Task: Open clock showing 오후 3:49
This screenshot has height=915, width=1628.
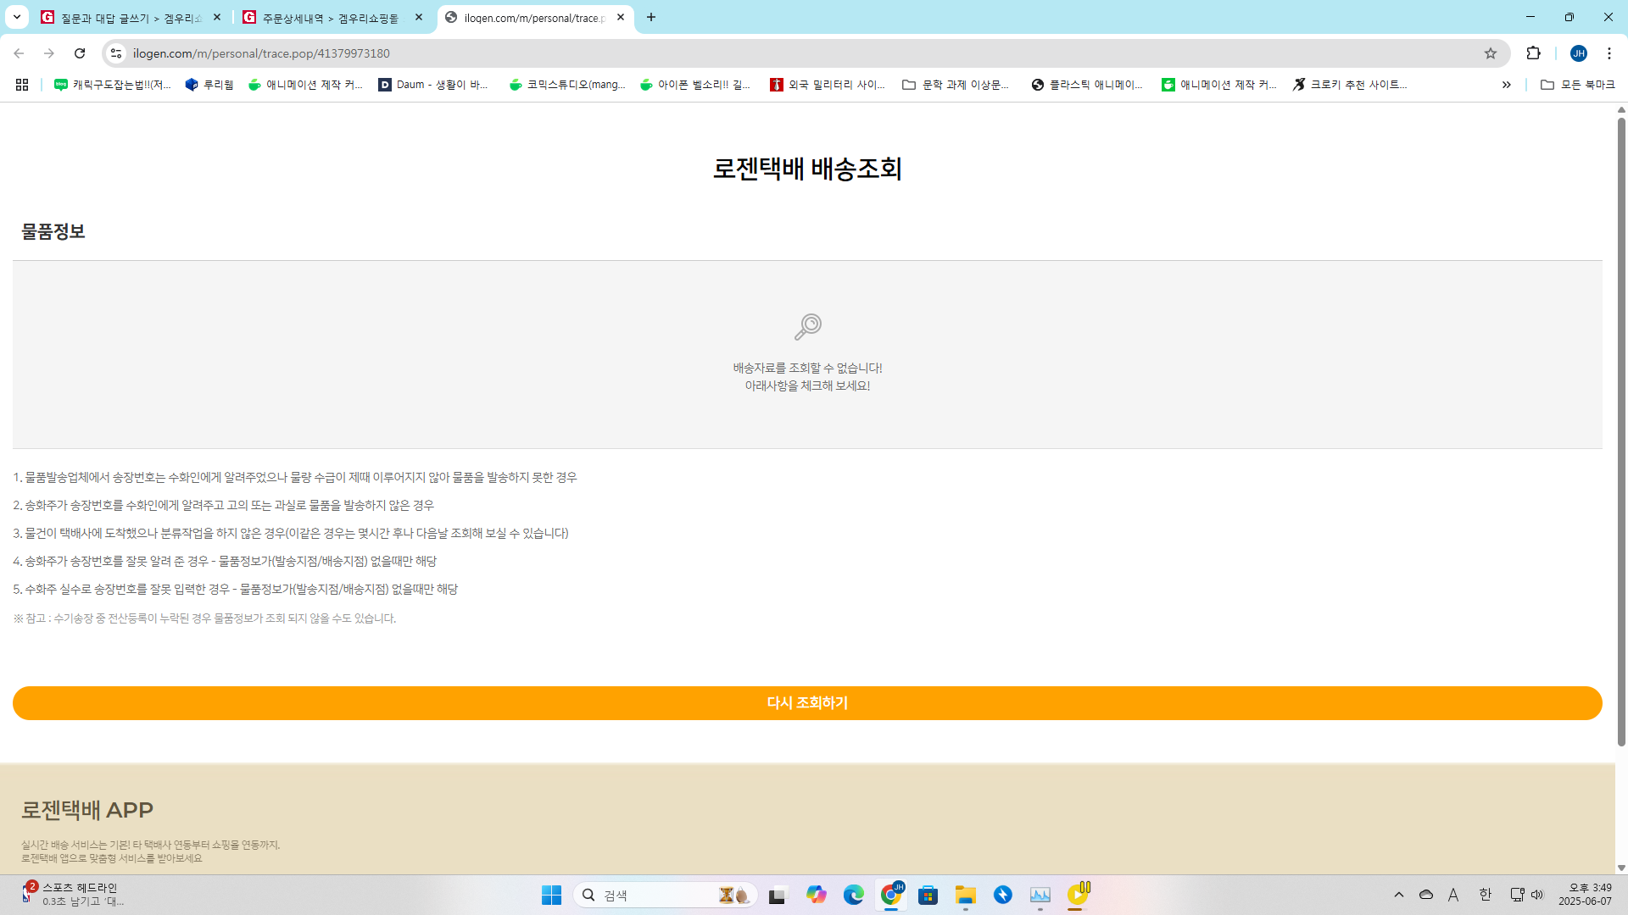Action: point(1585,895)
